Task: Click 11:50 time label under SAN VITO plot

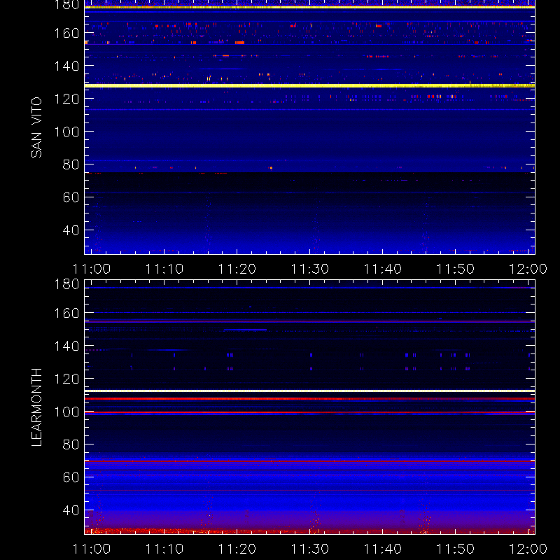Action: [x=456, y=269]
